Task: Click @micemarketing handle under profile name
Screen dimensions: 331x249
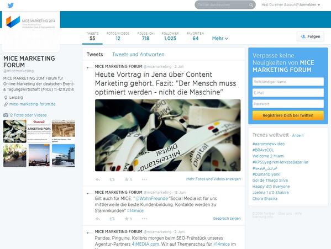Action: (19, 71)
